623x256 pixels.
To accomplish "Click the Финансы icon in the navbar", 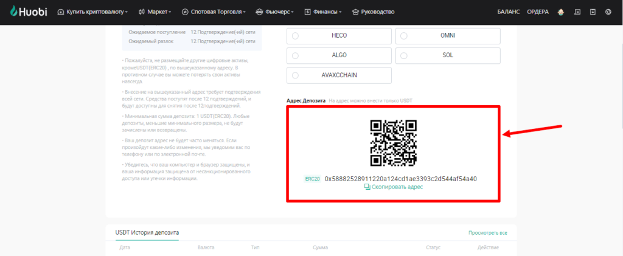I will pyautogui.click(x=307, y=12).
